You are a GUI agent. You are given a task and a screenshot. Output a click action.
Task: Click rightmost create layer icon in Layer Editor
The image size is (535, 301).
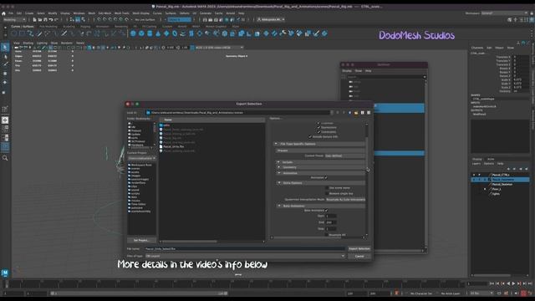pyautogui.click(x=527, y=169)
